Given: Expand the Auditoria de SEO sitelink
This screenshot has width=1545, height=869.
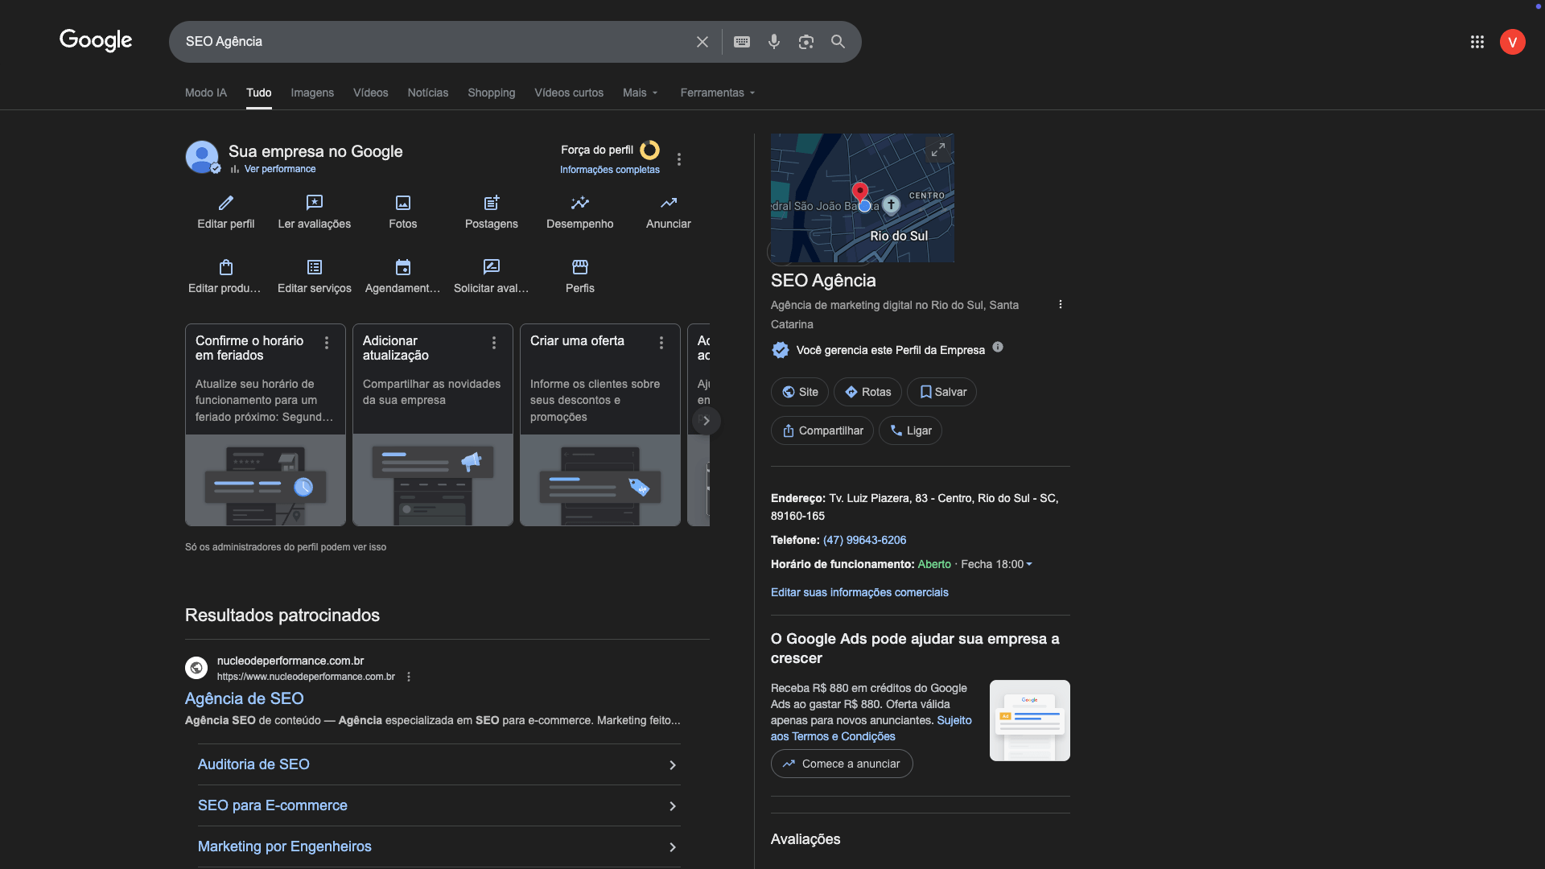Looking at the screenshot, I should click(x=672, y=765).
